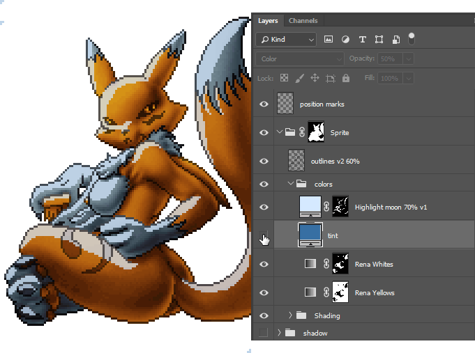475x353 pixels.
Task: Click the lock all padlock icon
Action: coord(347,78)
